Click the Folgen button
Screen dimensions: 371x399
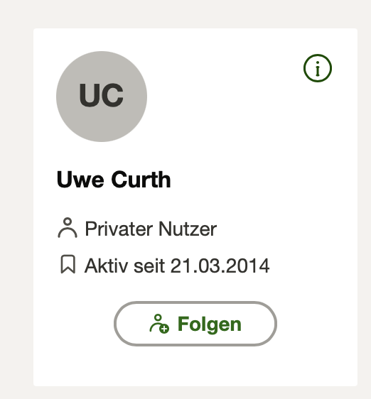click(x=195, y=324)
